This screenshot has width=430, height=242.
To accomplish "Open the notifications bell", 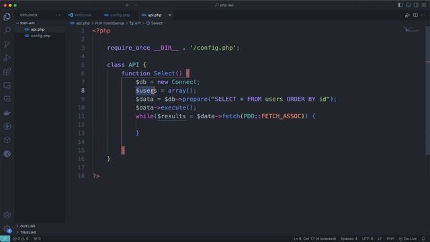I will [x=423, y=239].
